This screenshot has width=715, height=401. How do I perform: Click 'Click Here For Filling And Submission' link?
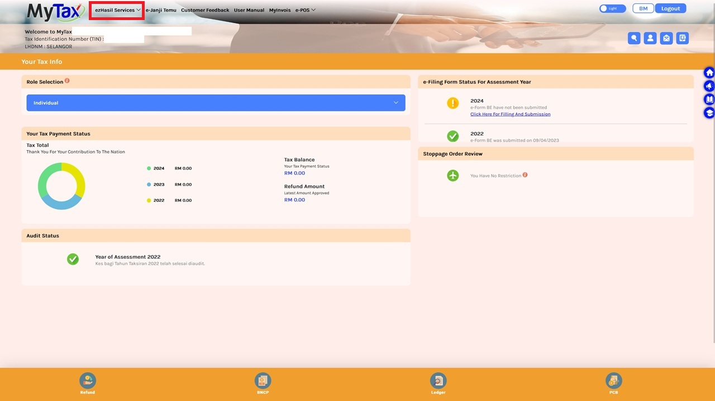click(x=511, y=114)
